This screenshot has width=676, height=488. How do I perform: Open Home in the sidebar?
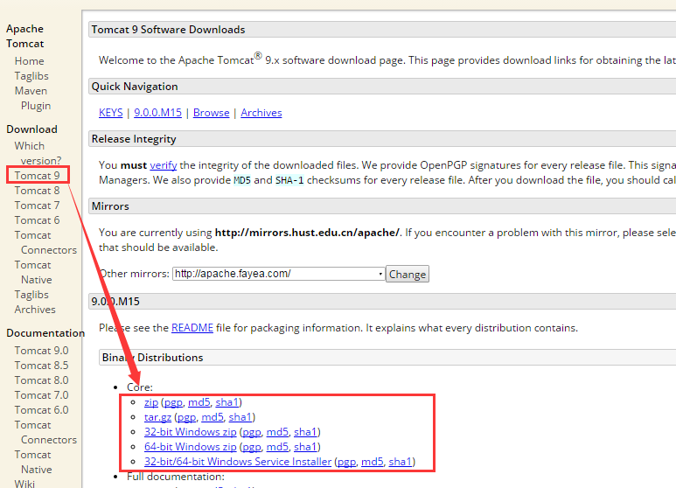click(x=29, y=61)
